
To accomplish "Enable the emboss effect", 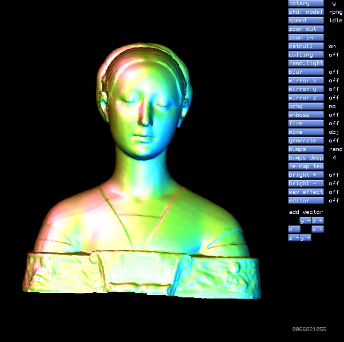I will point(306,115).
